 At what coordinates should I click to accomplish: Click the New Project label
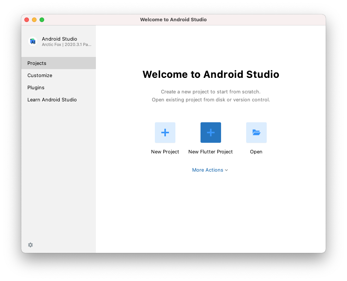[x=165, y=152]
